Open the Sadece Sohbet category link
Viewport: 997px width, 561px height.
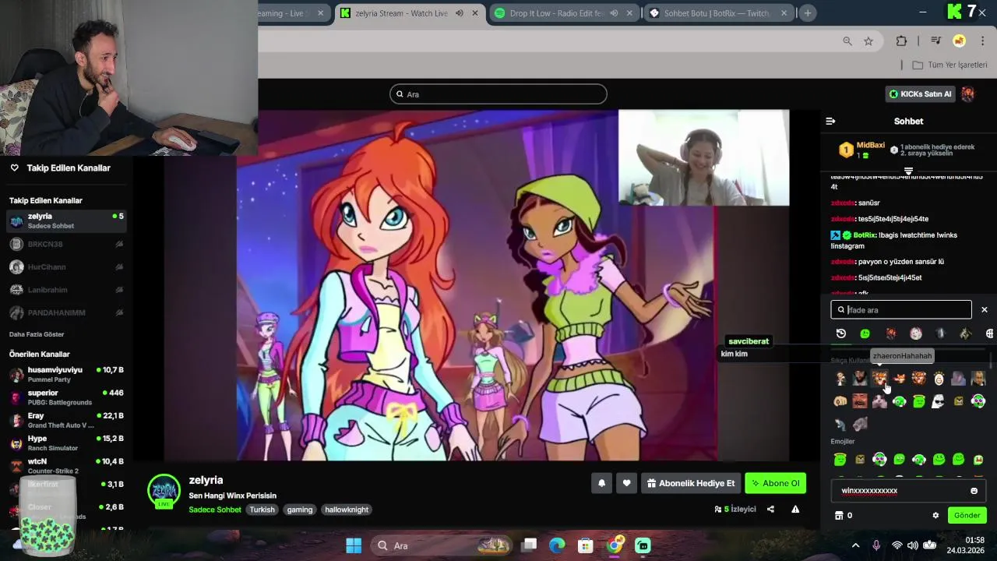point(215,510)
